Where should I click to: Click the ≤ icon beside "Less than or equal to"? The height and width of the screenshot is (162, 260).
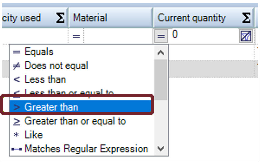click(17, 93)
